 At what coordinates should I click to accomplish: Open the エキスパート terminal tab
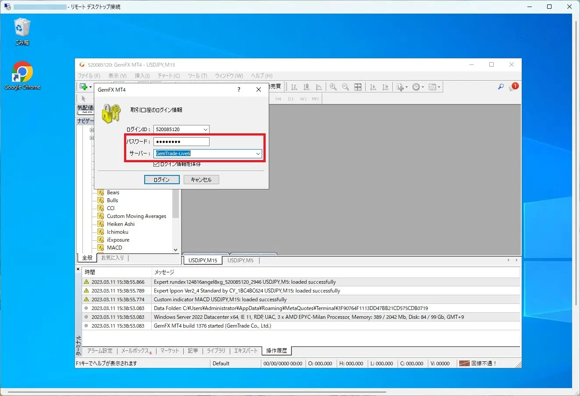click(x=246, y=351)
